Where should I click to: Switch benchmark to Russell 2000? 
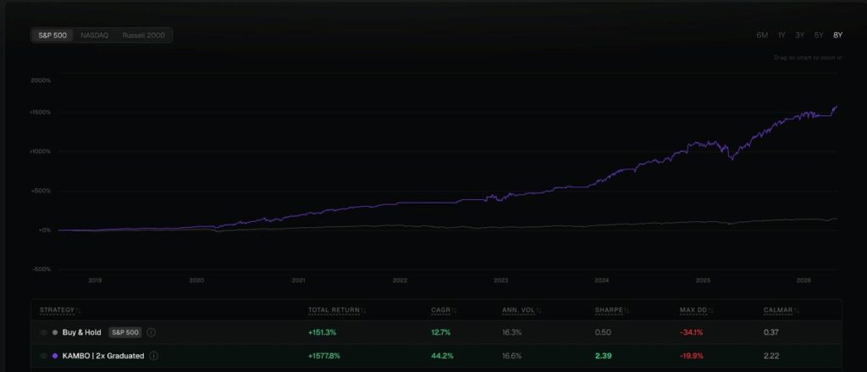click(144, 36)
